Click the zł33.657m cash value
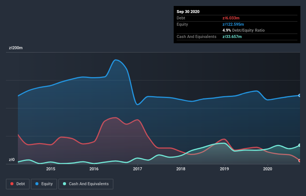306x196 pixels. [x=232, y=37]
